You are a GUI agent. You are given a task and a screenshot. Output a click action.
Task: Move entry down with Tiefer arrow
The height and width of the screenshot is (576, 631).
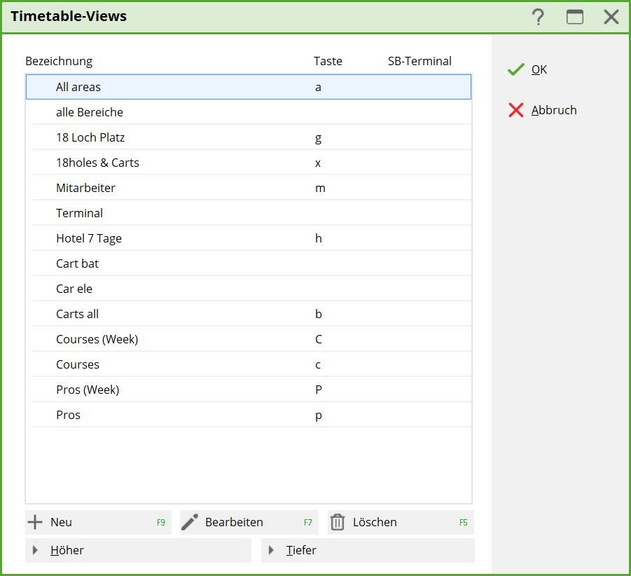click(272, 550)
